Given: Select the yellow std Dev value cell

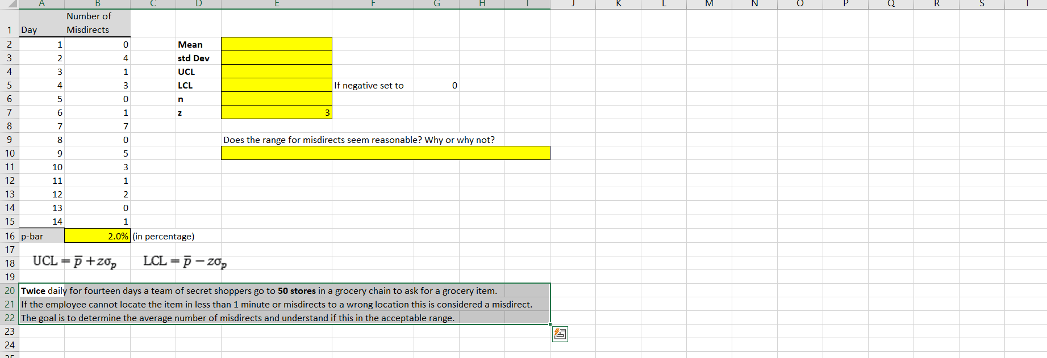Looking at the screenshot, I should pyautogui.click(x=276, y=58).
